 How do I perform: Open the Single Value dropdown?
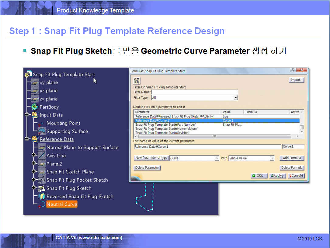click(272, 158)
